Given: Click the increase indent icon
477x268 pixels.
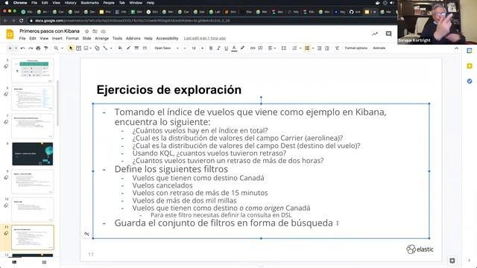Looking at the screenshot, I should (327, 48).
